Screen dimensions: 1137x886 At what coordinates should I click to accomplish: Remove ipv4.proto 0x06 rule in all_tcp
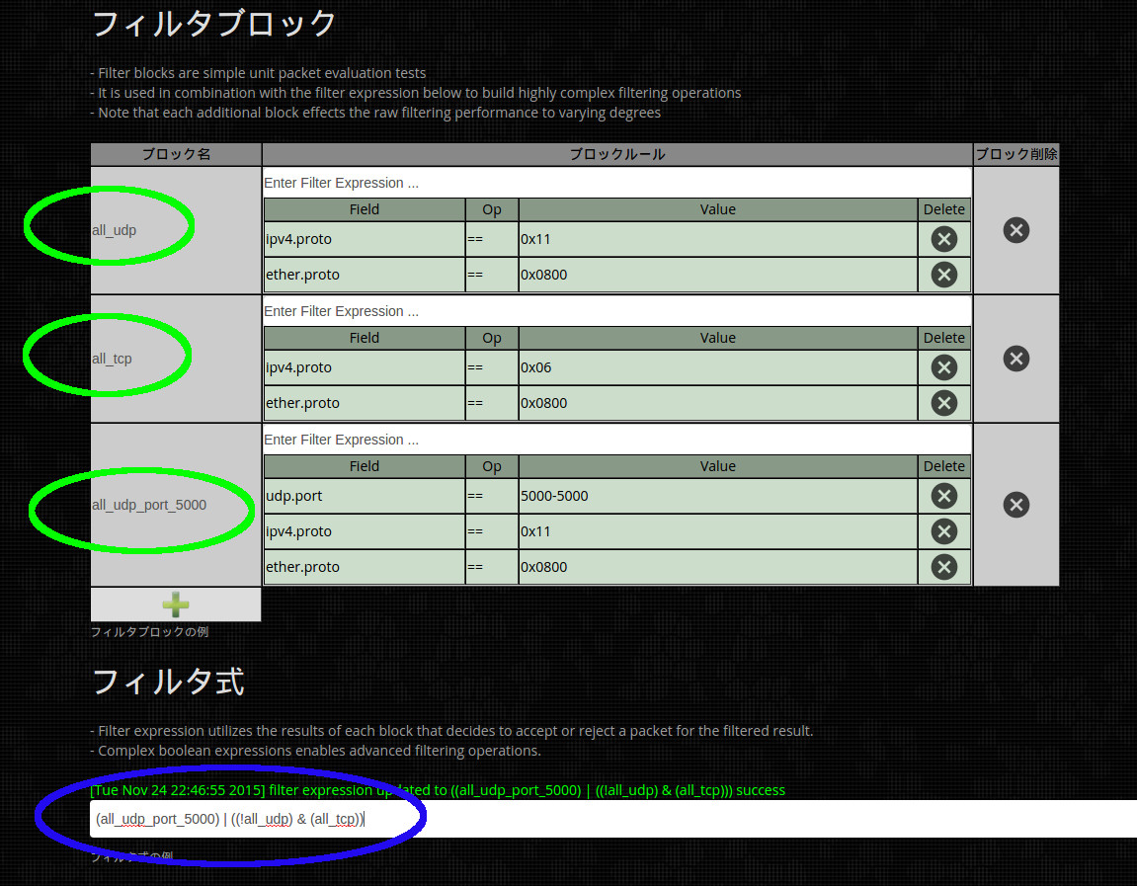(943, 367)
